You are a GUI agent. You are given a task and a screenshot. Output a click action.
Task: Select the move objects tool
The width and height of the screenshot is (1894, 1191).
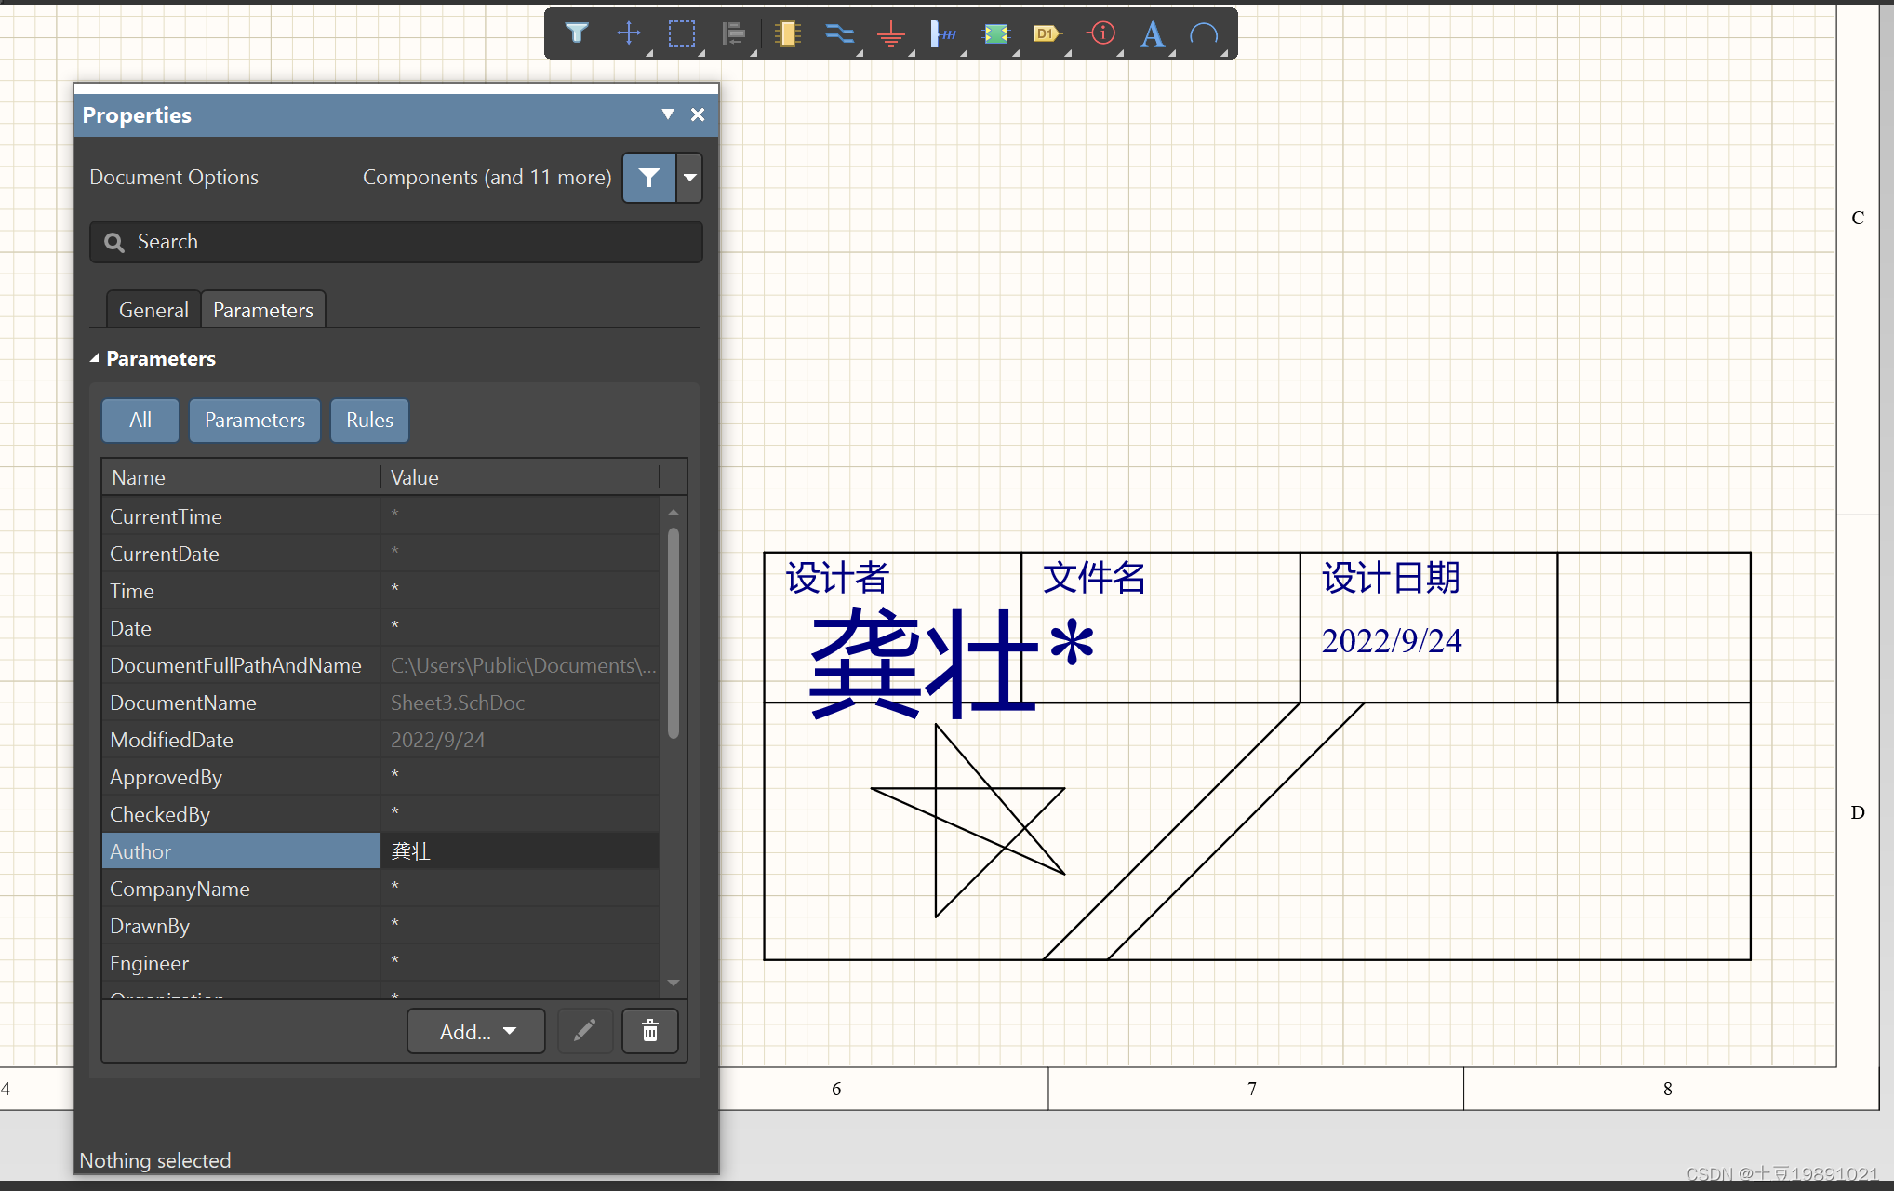click(x=629, y=33)
